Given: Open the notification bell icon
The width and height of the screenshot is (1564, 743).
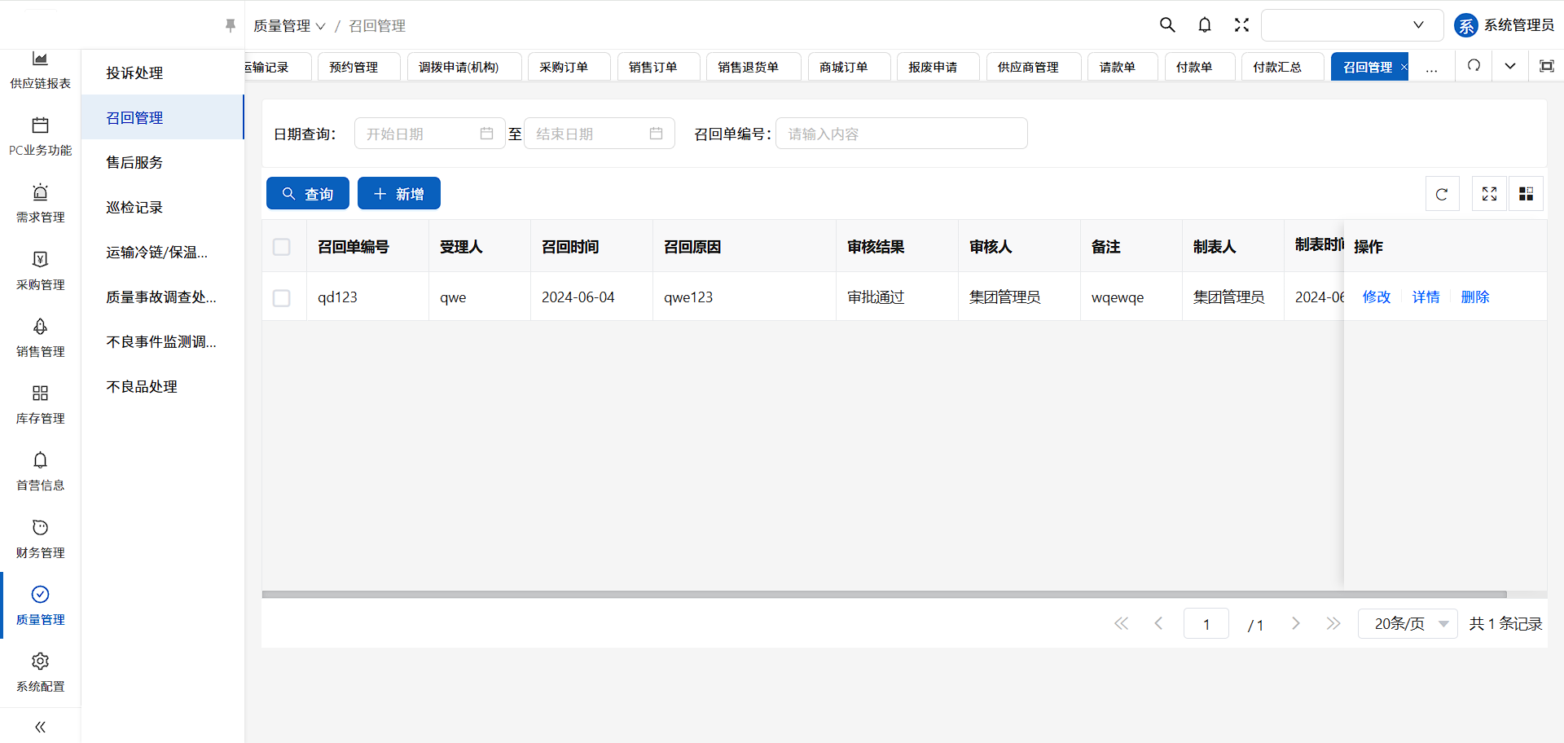Looking at the screenshot, I should [1204, 25].
